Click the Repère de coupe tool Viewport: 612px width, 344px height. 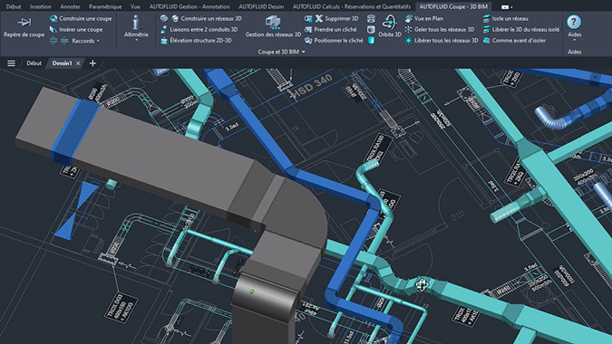point(24,26)
